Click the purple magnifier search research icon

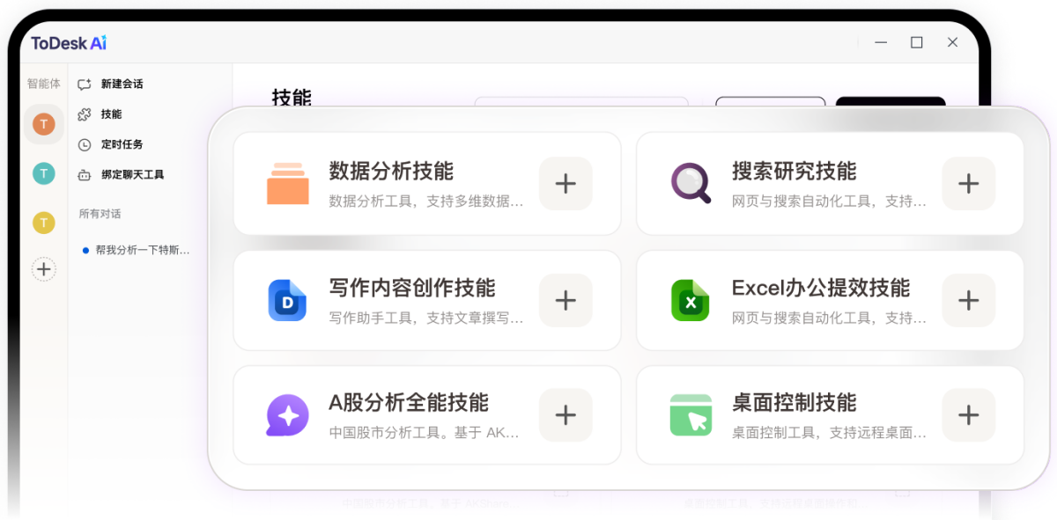tap(691, 183)
